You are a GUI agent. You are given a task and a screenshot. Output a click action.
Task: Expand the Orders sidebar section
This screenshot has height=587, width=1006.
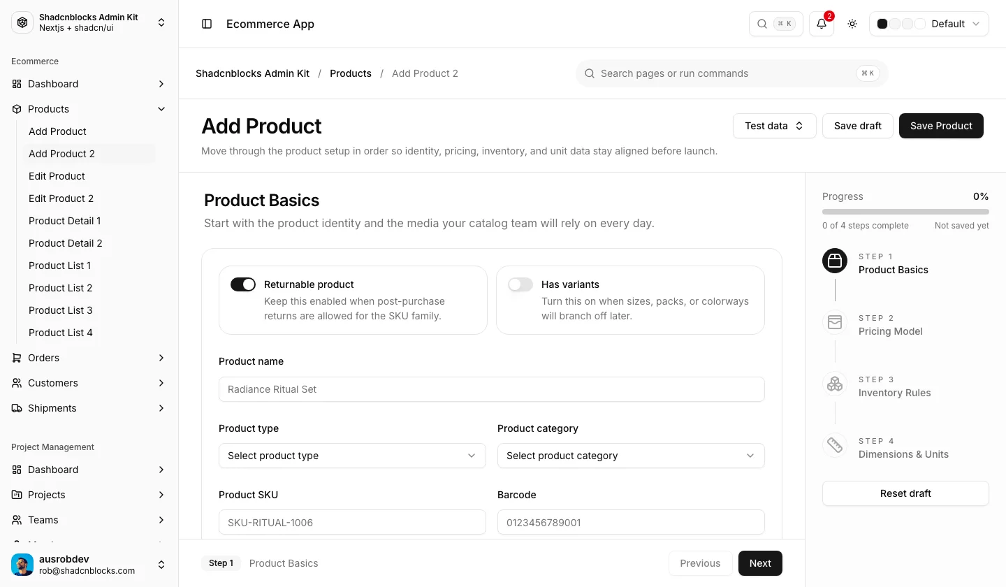tap(89, 358)
